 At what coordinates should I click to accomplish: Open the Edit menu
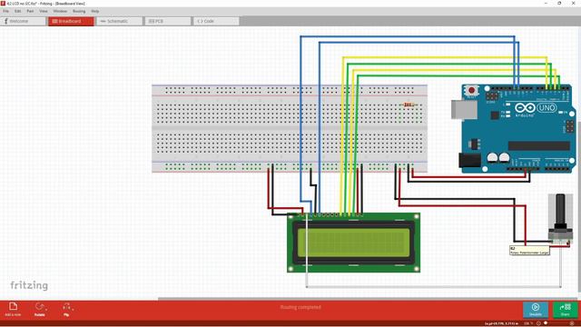tap(17, 11)
